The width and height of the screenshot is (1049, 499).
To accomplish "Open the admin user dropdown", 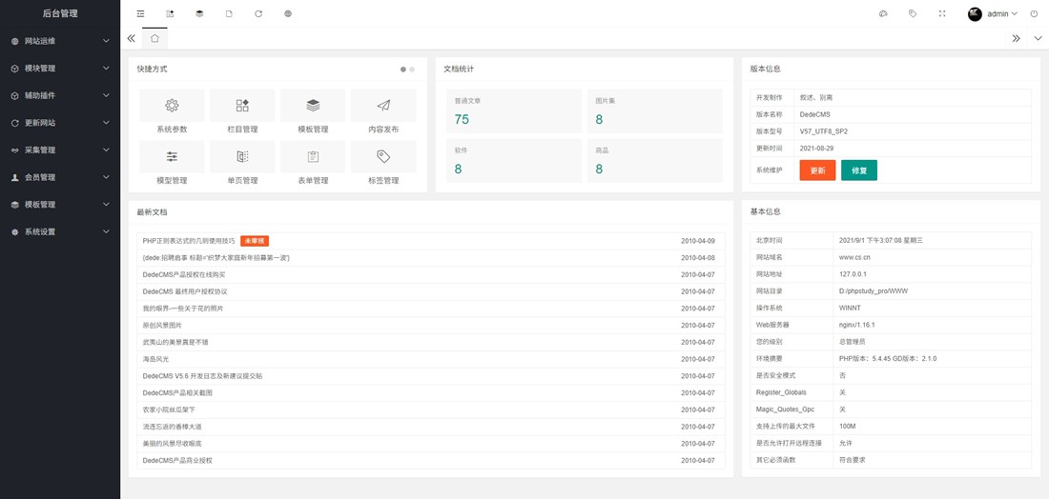I will pyautogui.click(x=997, y=13).
